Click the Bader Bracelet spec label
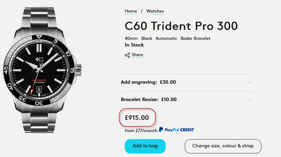Viewport: 281px width, 157px height. (195, 38)
